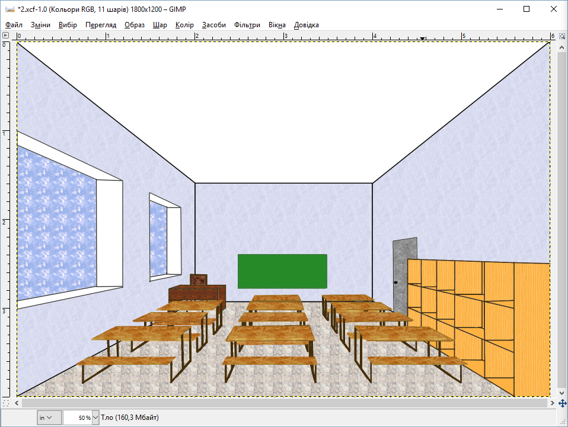568x427 pixels.
Task: Open the Перегляд menu
Action: [x=101, y=25]
